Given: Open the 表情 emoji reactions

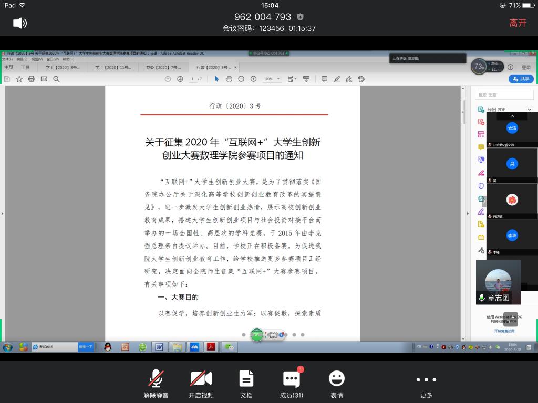Looking at the screenshot, I should pyautogui.click(x=336, y=383).
